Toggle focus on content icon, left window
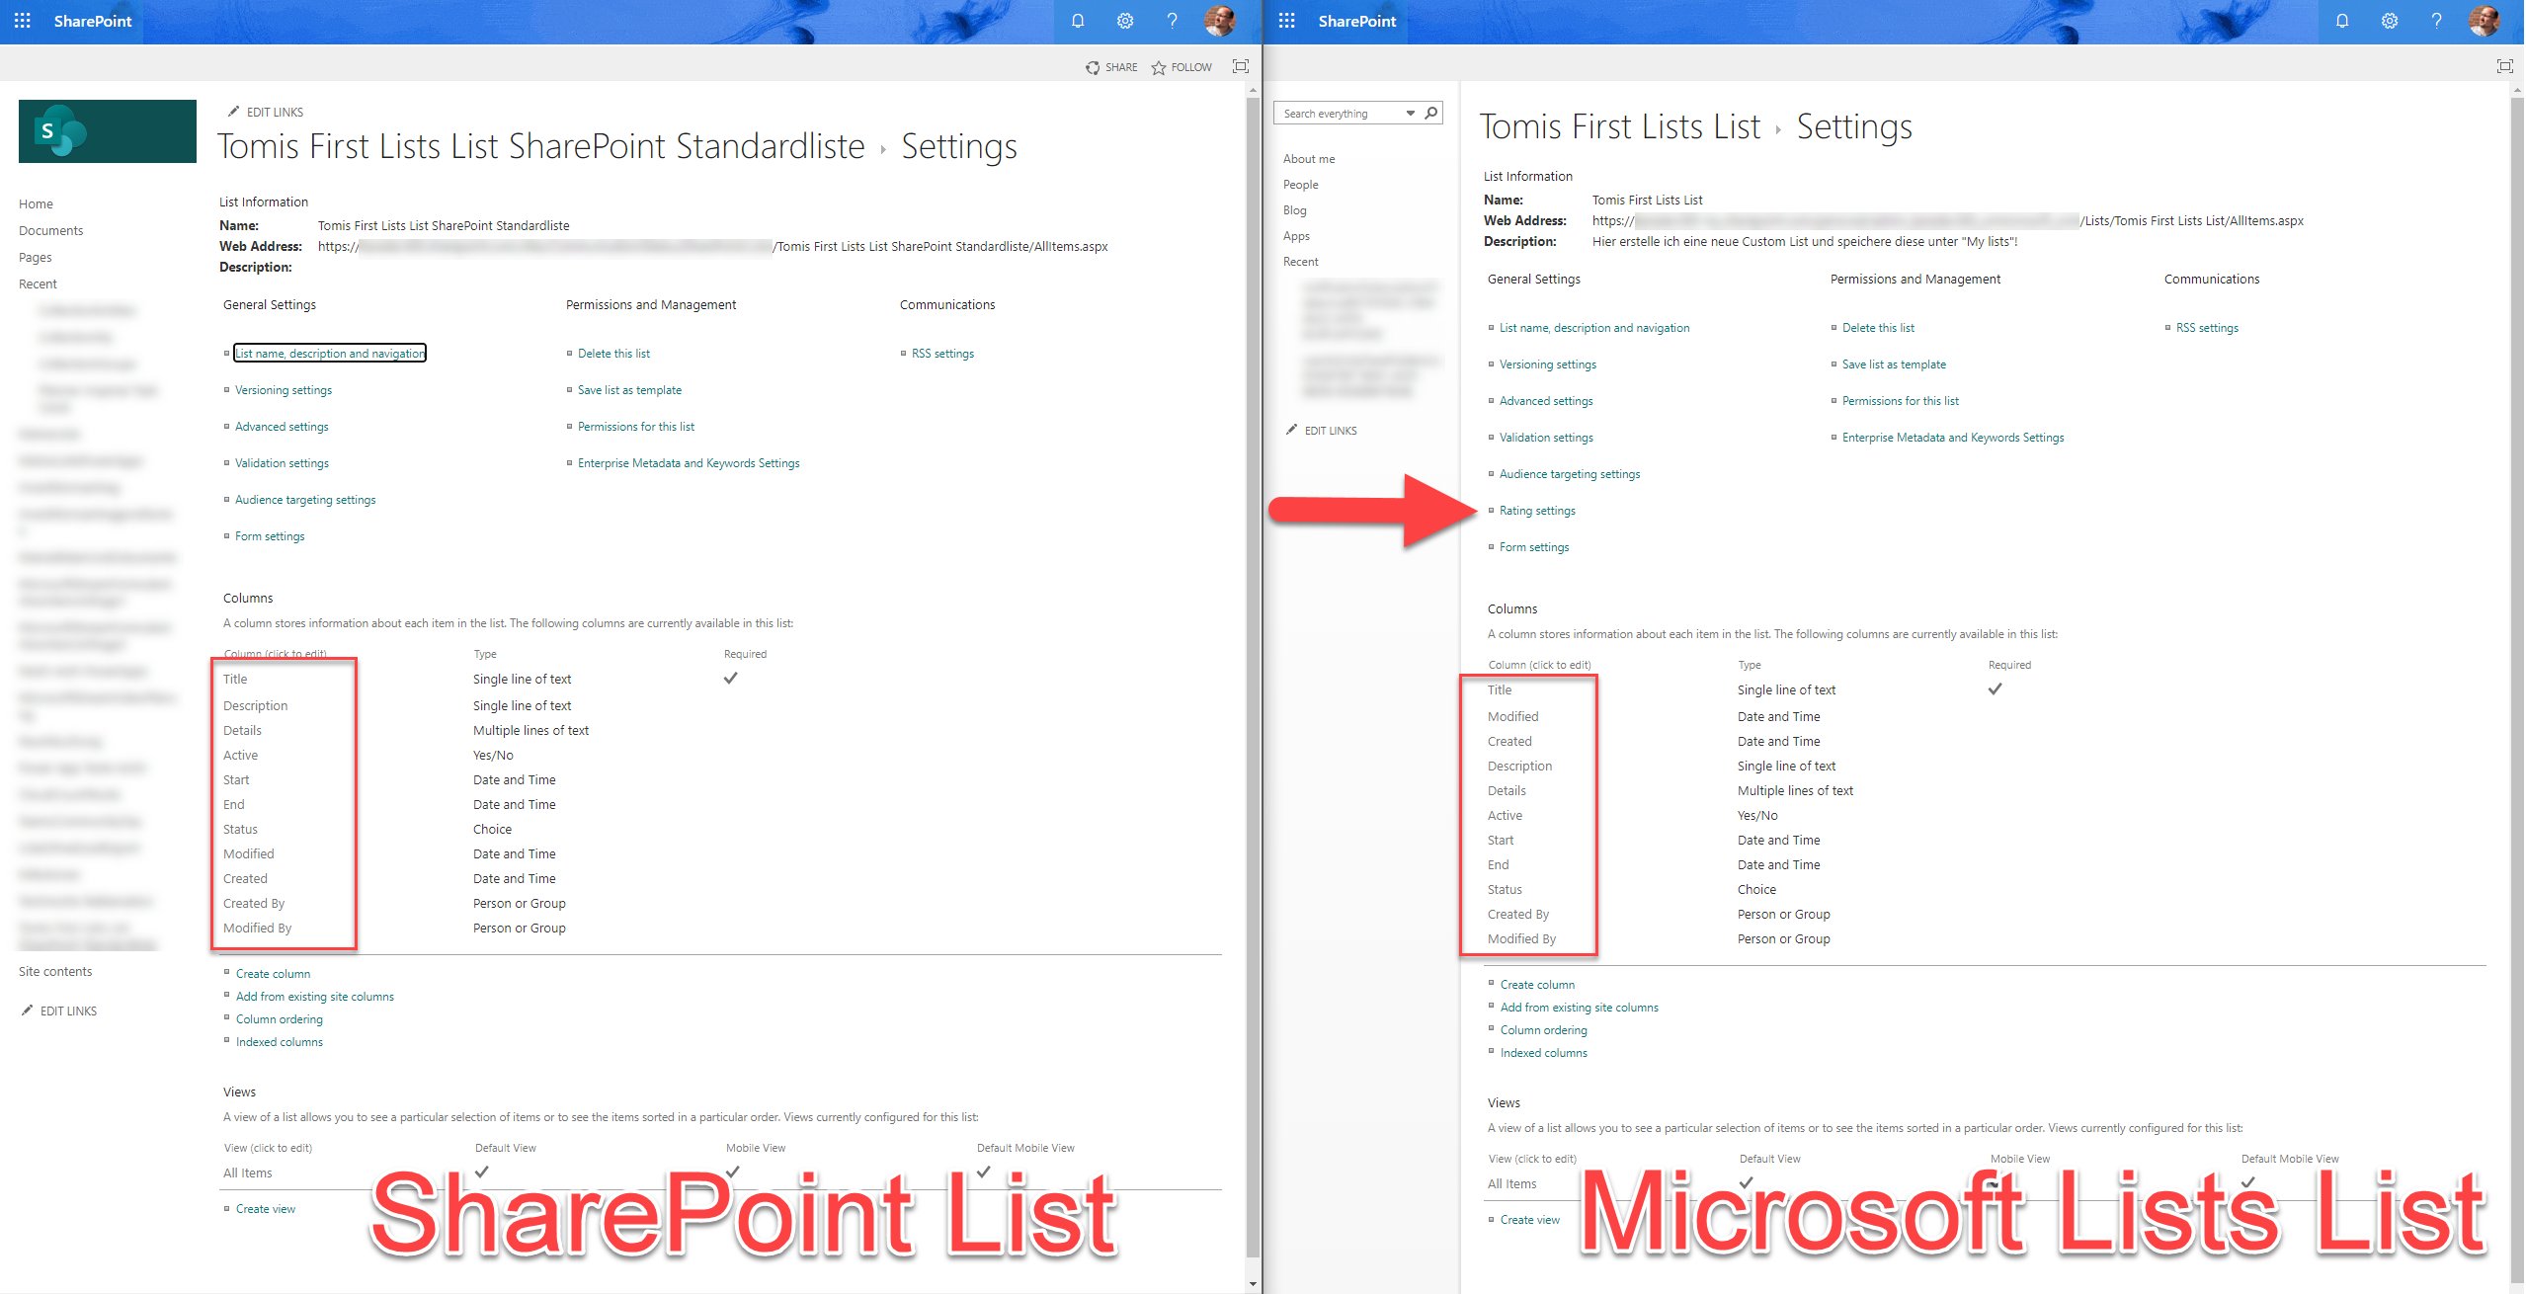The image size is (2526, 1294). click(1241, 66)
